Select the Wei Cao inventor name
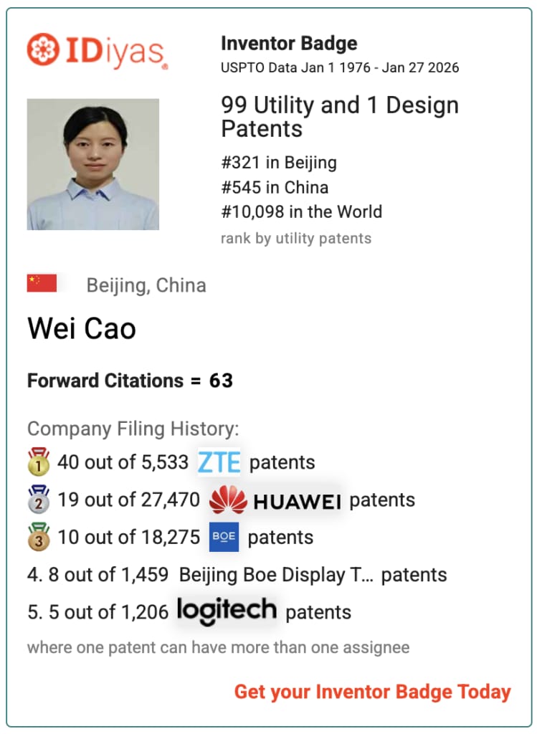This screenshot has width=537, height=734. coord(82,328)
